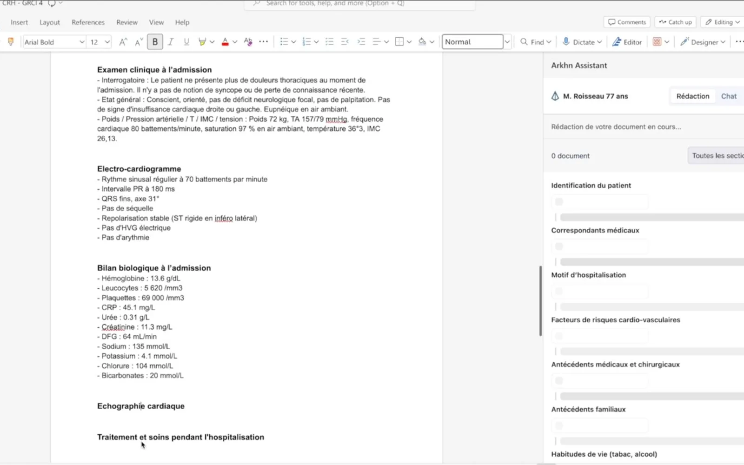Select the Rédaction tab in Arkhn Assistant
This screenshot has height=465, width=744.
(x=693, y=96)
